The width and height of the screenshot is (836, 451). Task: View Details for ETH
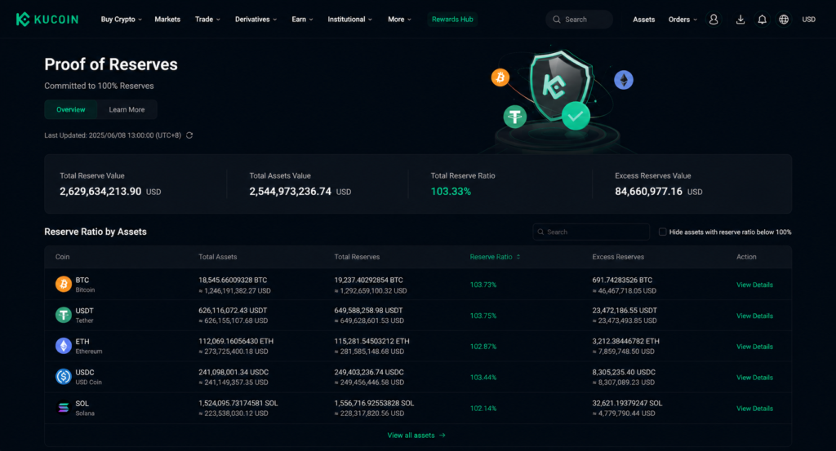(x=754, y=347)
